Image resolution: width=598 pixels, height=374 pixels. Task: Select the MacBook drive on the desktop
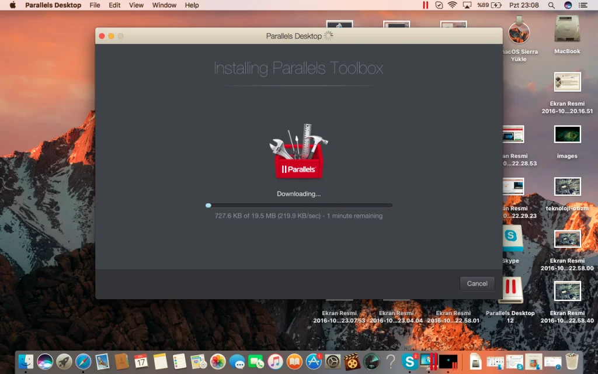pyautogui.click(x=566, y=32)
